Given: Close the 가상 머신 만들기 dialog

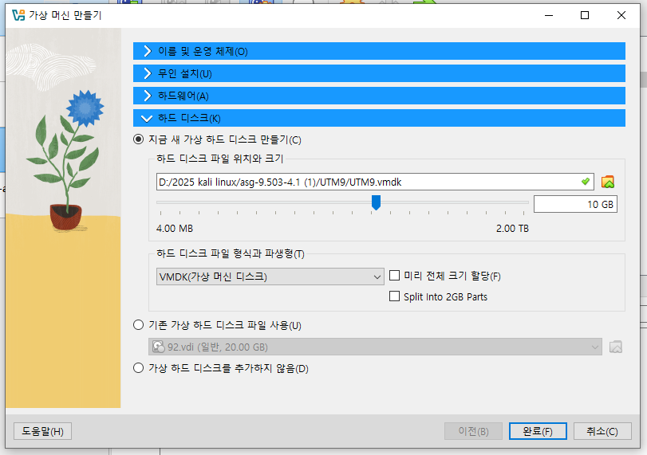Looking at the screenshot, I should point(621,15).
